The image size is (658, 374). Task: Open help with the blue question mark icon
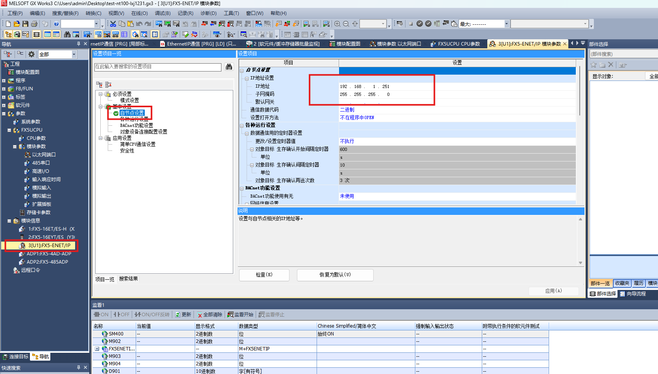point(56,24)
